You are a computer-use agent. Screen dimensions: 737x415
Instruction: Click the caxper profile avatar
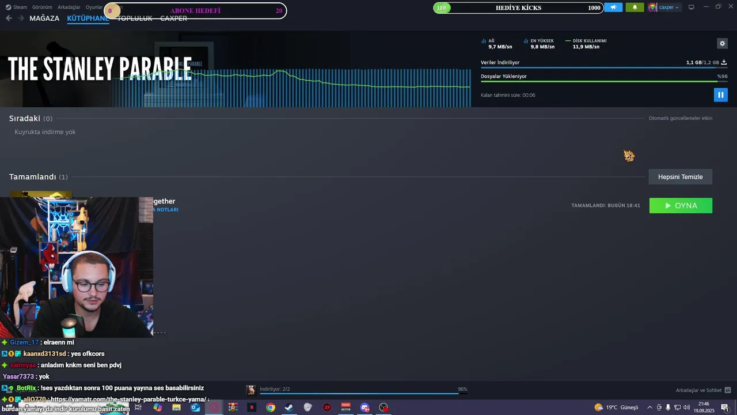[x=652, y=7]
